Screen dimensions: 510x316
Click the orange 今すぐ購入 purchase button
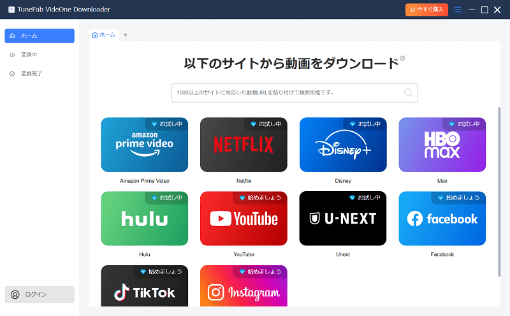(426, 10)
